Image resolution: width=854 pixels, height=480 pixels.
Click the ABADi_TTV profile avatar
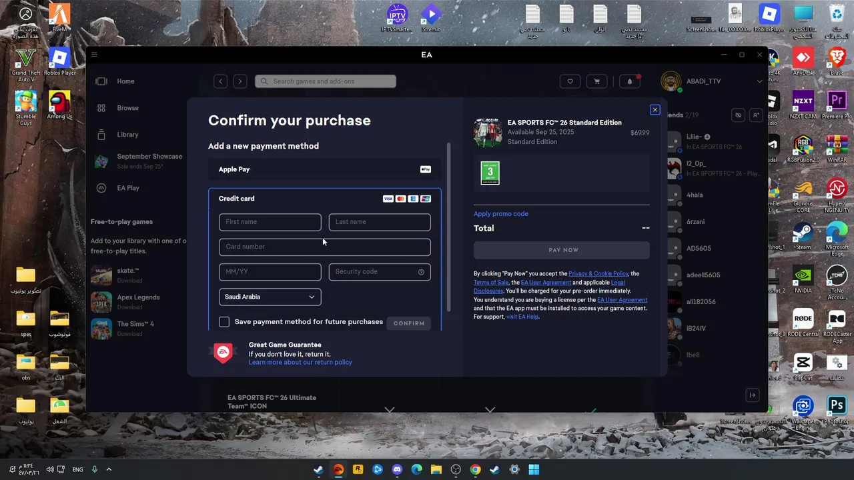tap(671, 81)
